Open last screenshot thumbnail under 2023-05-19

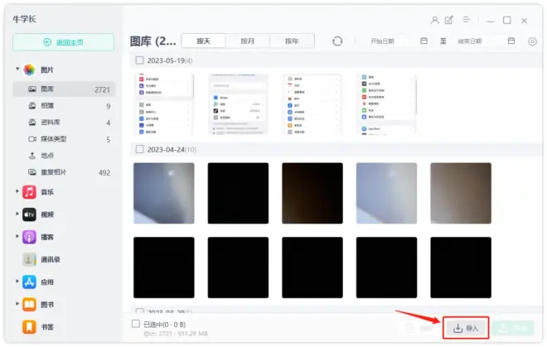point(386,104)
